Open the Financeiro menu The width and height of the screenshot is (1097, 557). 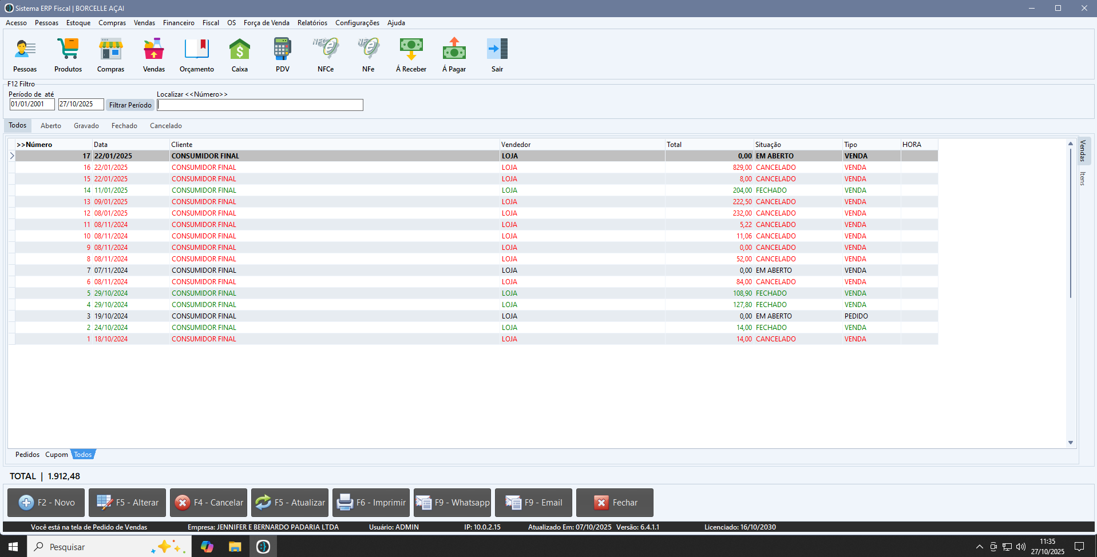click(179, 23)
